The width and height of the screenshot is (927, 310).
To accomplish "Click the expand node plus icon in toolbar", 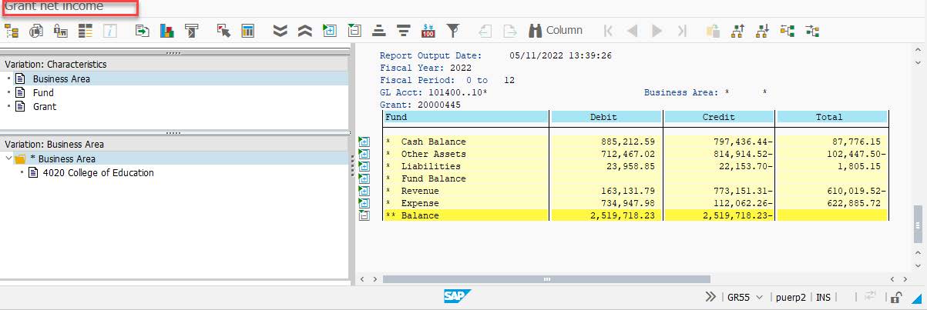I will point(330,31).
